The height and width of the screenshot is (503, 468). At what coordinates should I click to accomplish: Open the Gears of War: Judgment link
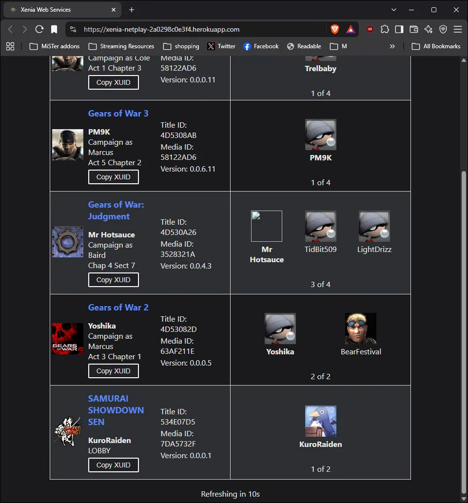116,211
